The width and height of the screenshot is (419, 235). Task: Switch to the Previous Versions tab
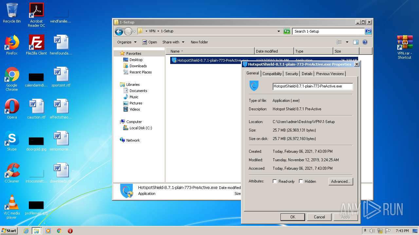click(x=330, y=74)
